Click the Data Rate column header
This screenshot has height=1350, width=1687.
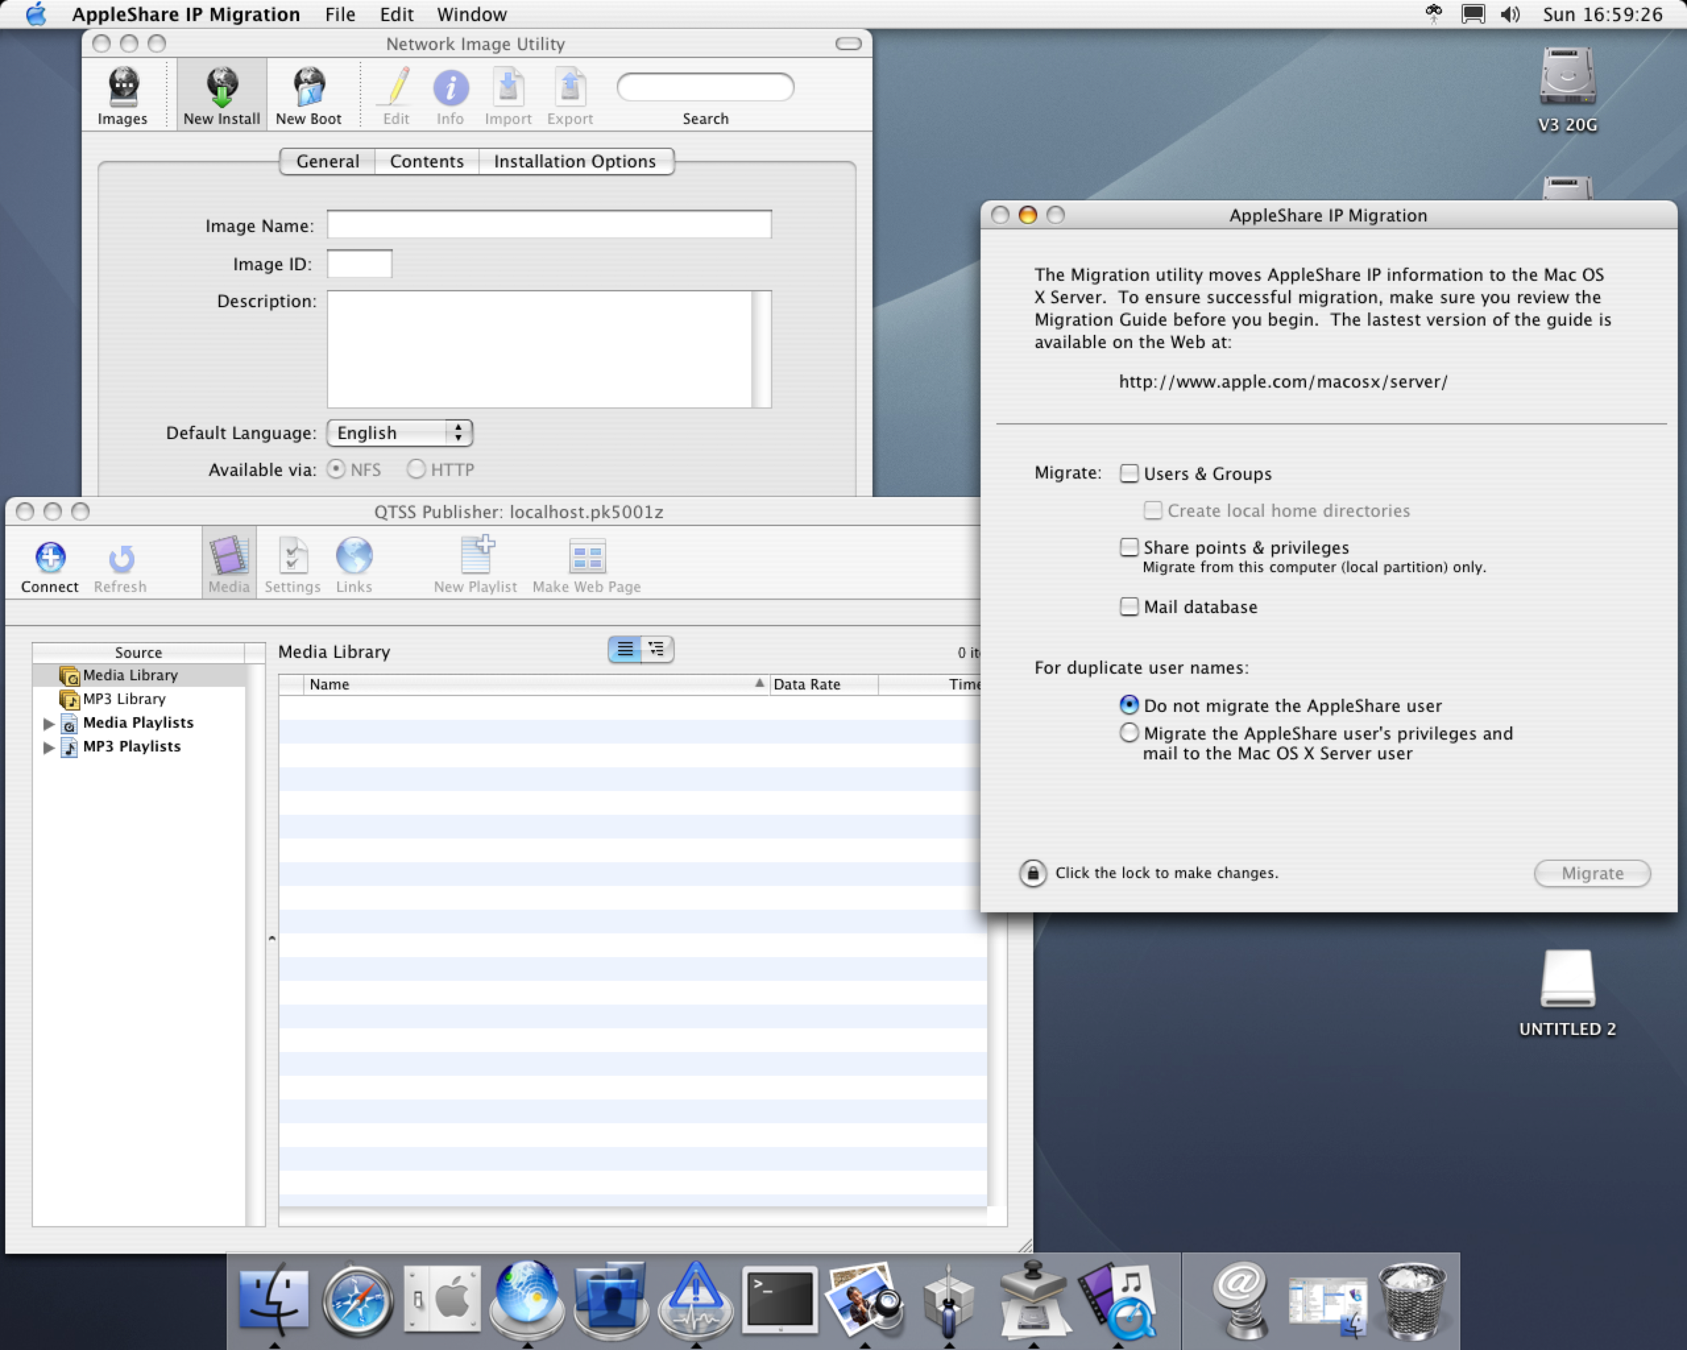(824, 684)
